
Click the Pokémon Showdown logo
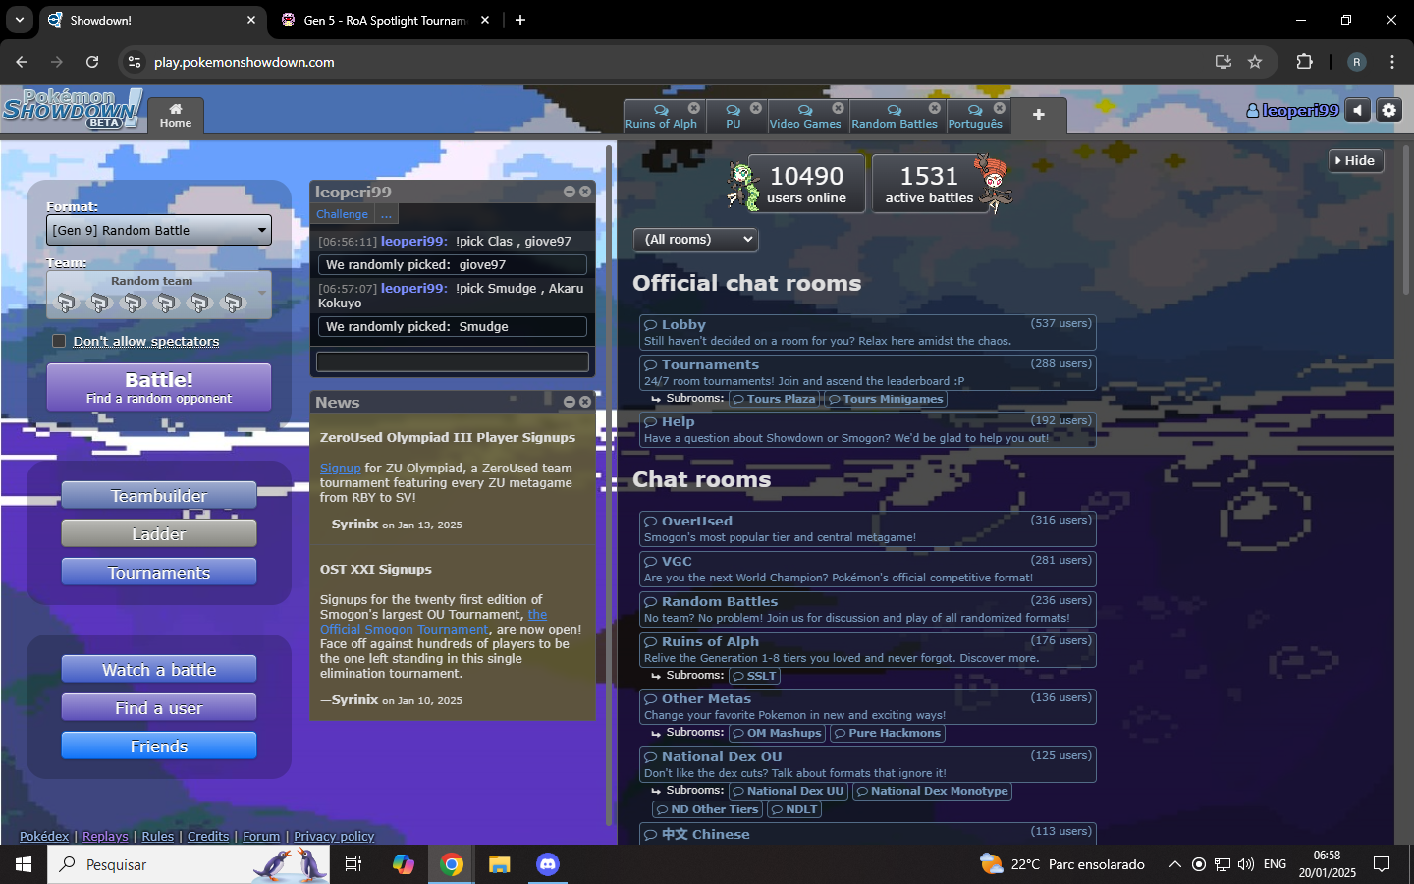pos(73,108)
